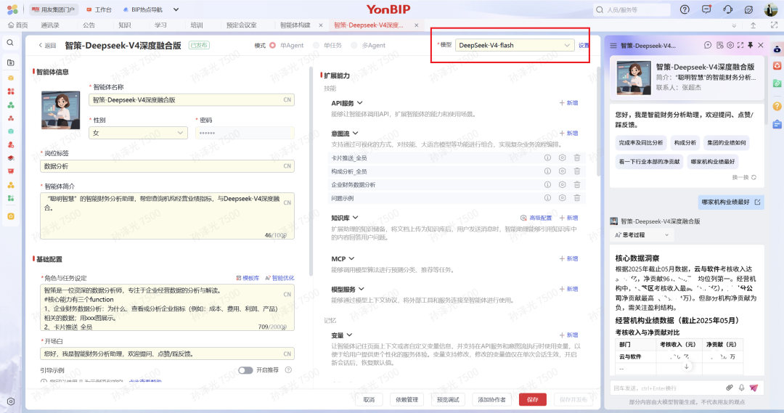Screen dimensions: 784x413
Task: Open dropdown chevron next to BIP热点导航
Action: 176,9
